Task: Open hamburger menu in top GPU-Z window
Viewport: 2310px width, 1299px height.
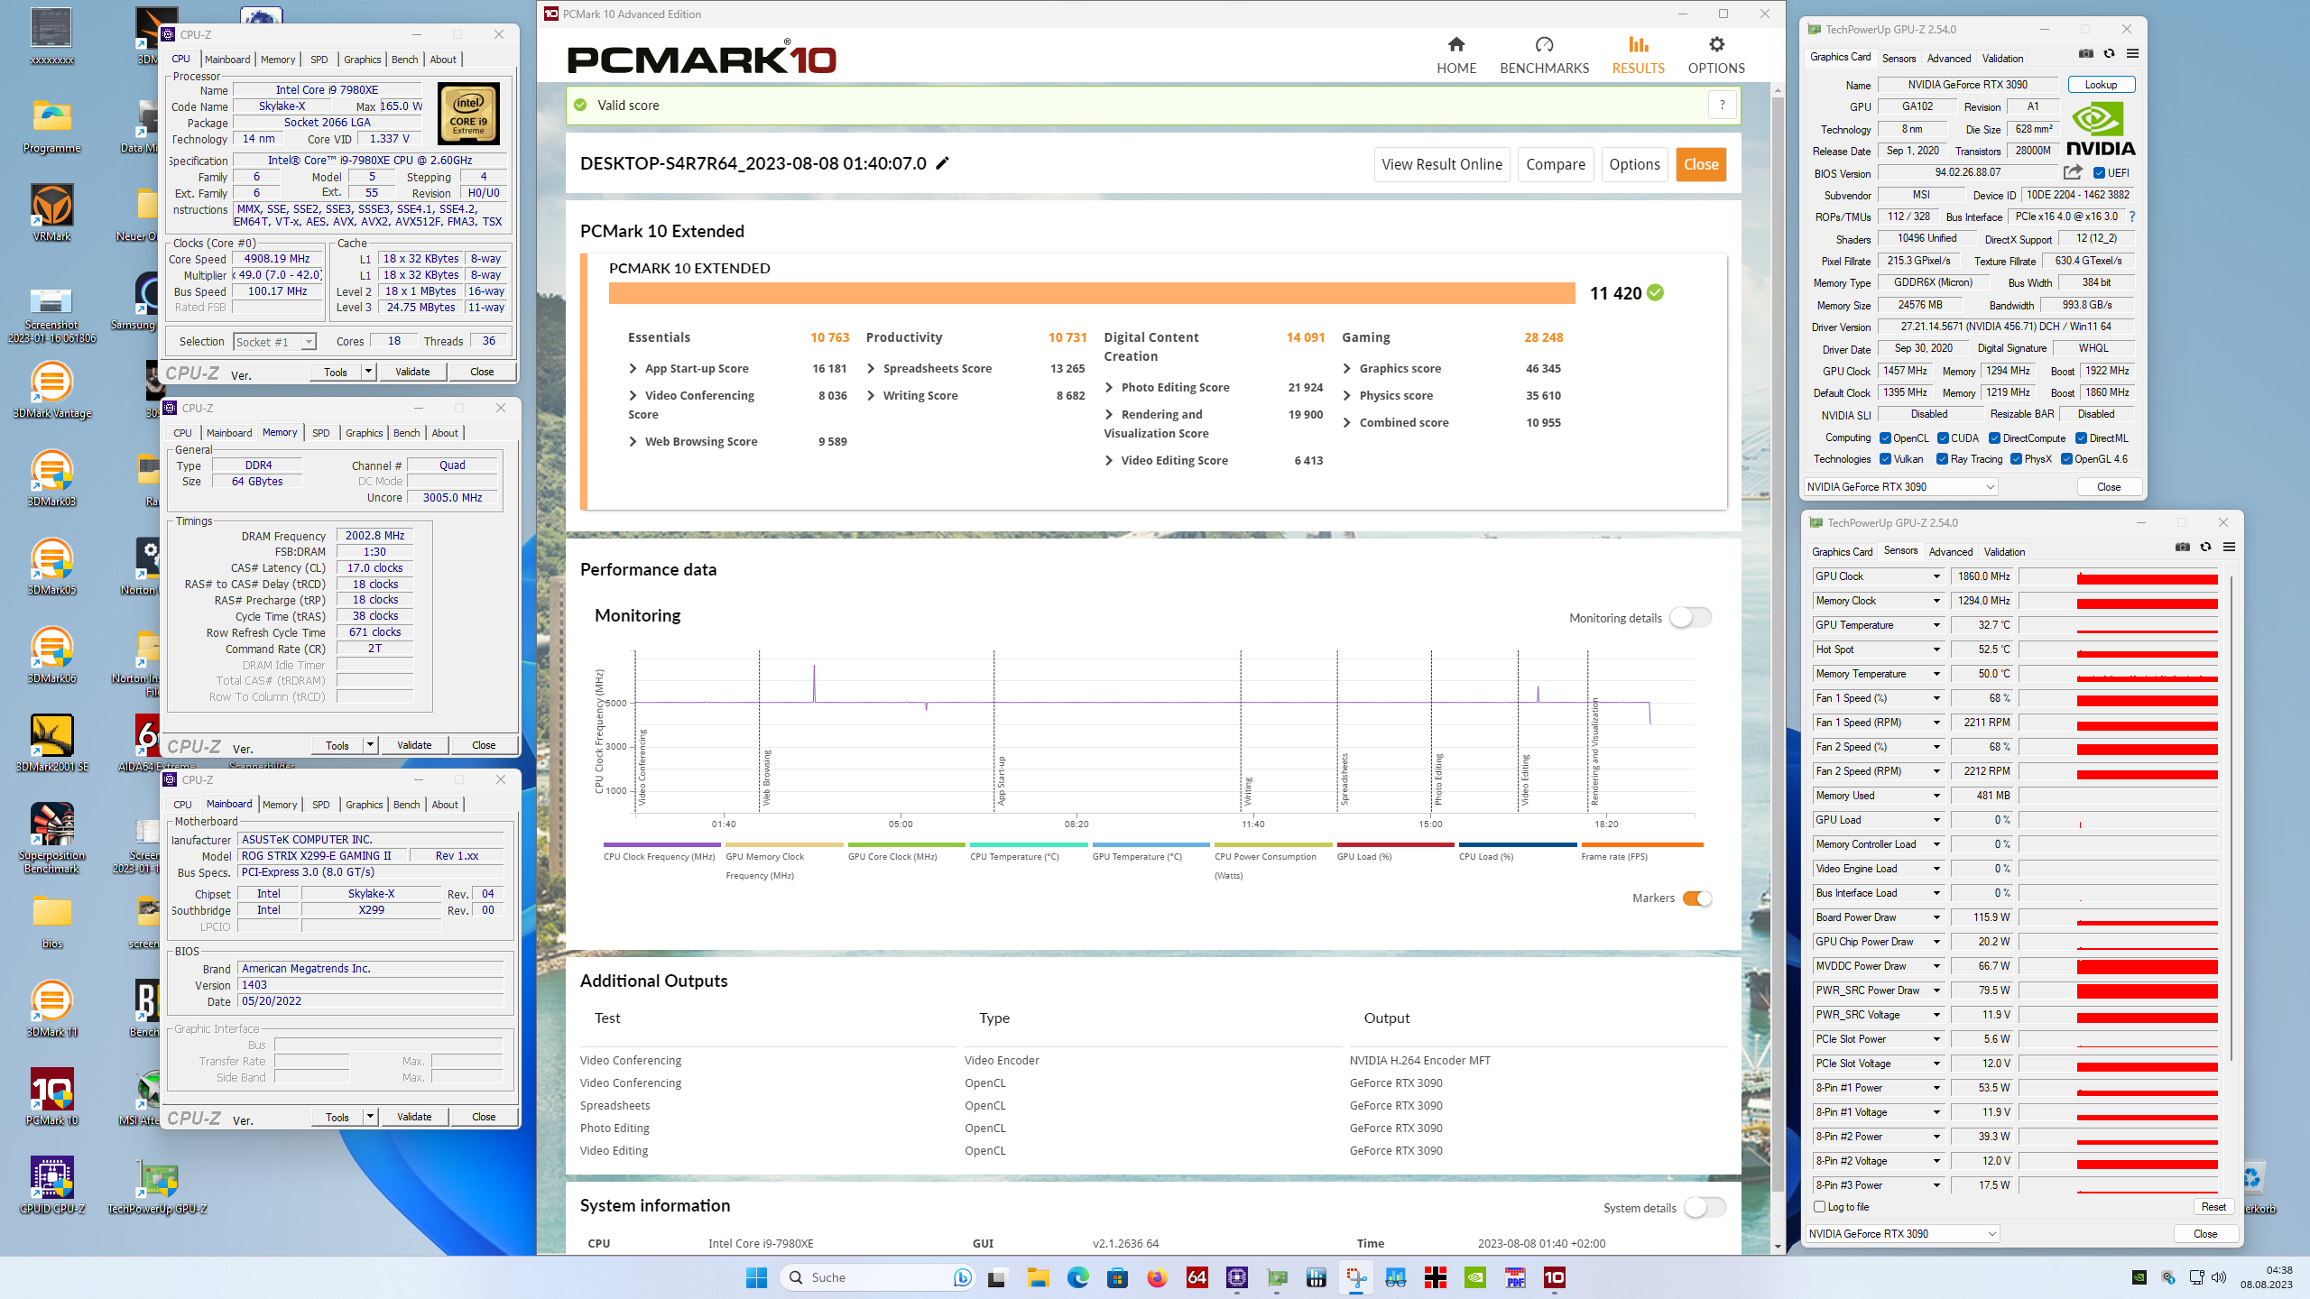Action: tap(2133, 54)
